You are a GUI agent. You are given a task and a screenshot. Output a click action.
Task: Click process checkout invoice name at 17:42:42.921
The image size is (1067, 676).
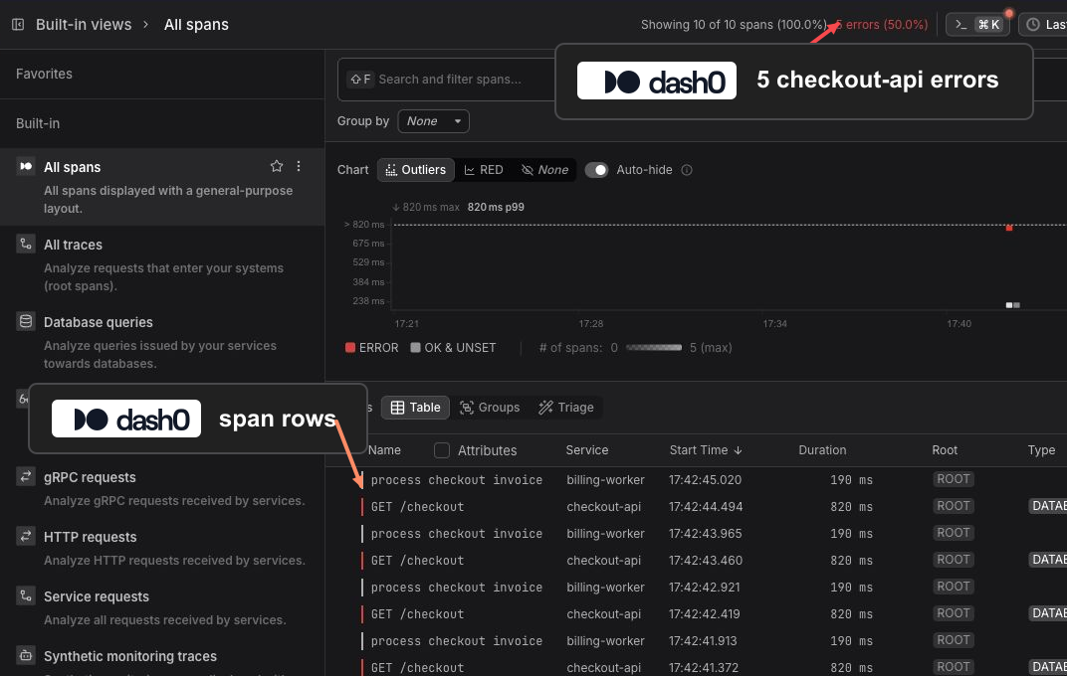pyautogui.click(x=457, y=587)
